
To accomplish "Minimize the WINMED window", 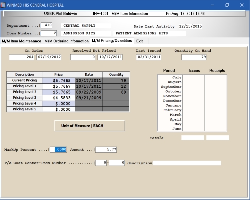I will (x=212, y=5).
